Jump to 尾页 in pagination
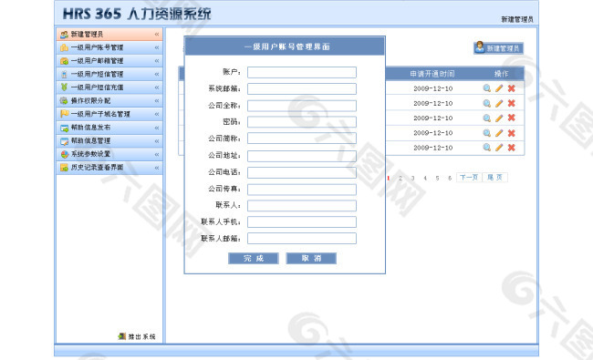Viewport: 593px width, 360px height. (494, 178)
